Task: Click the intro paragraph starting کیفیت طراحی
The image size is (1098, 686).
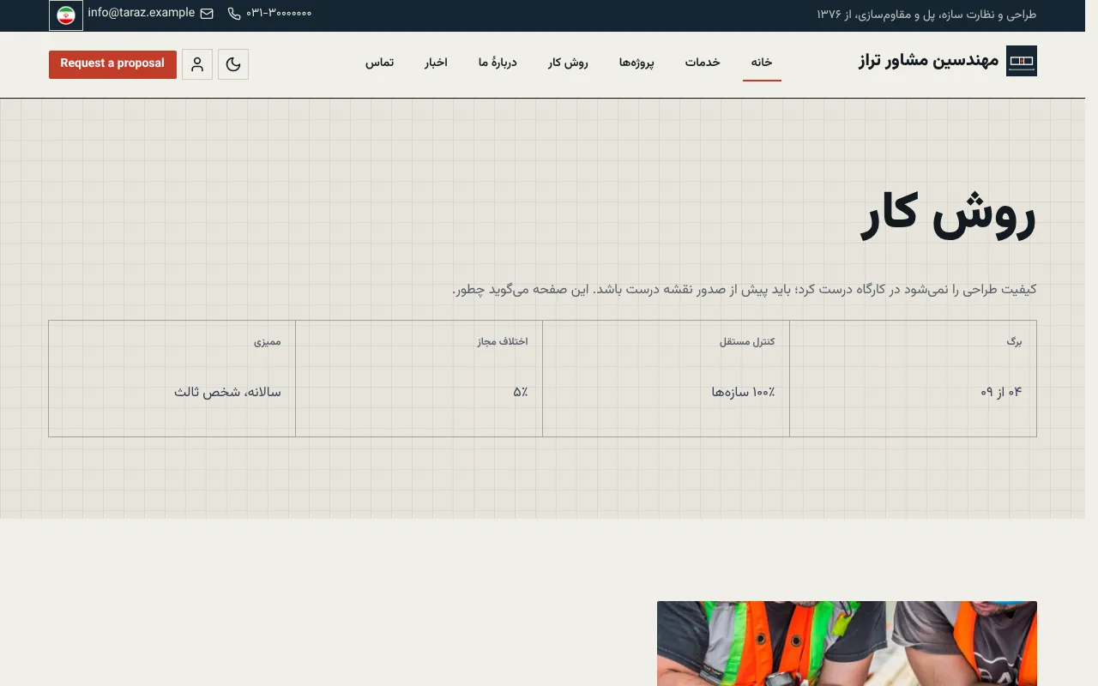Action: [x=745, y=289]
